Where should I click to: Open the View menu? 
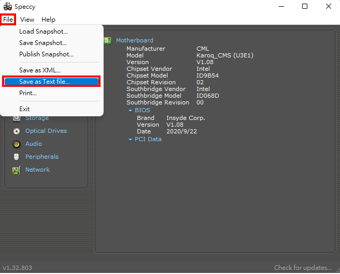pyautogui.click(x=27, y=20)
